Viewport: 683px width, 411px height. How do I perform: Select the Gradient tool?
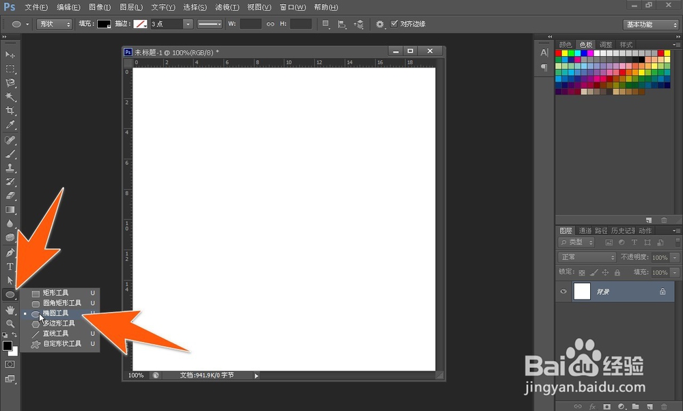(x=10, y=210)
